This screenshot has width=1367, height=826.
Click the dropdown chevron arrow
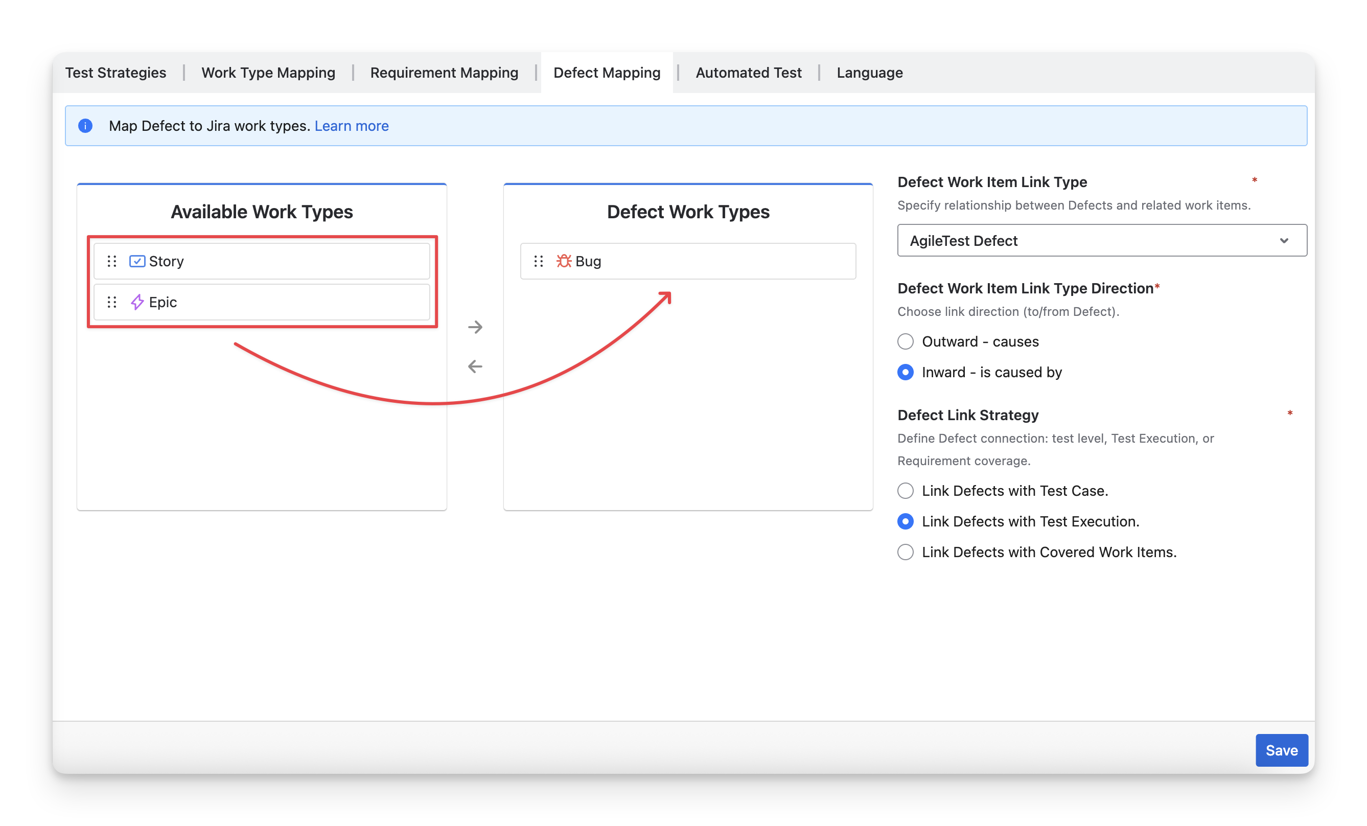point(1284,241)
